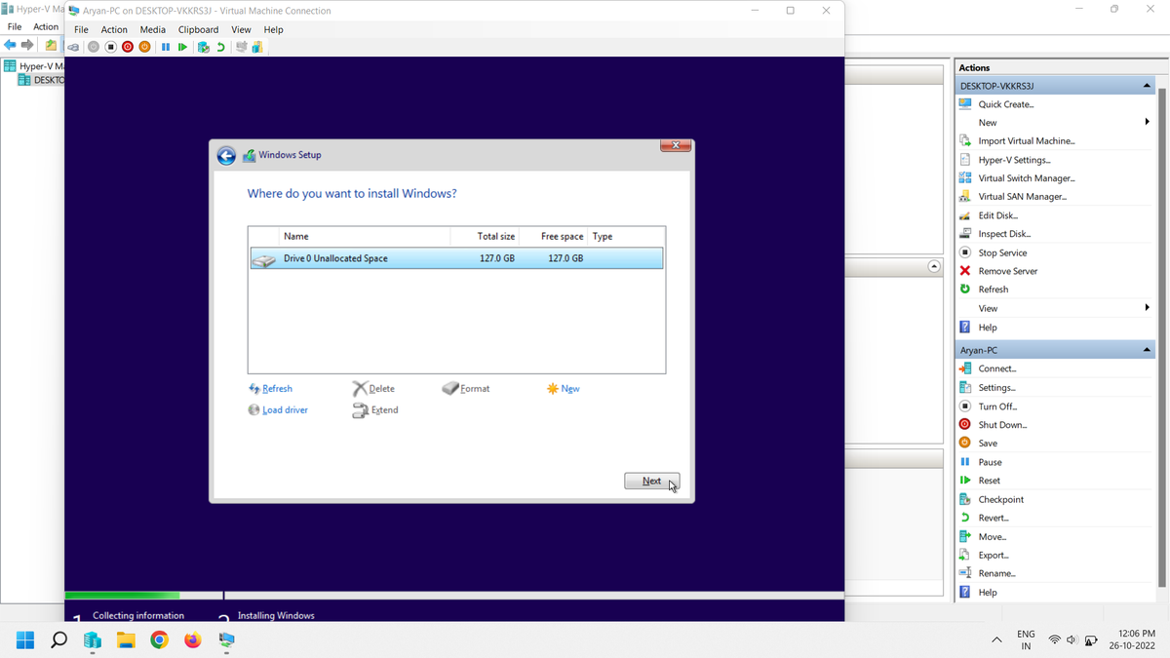The image size is (1170, 658).
Task: Open Action menu in VM Connection
Action: click(114, 29)
